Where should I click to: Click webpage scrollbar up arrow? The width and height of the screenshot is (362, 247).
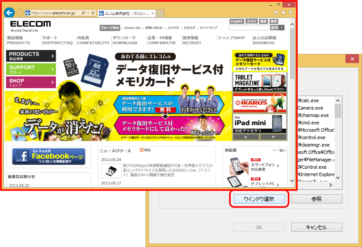coord(292,24)
